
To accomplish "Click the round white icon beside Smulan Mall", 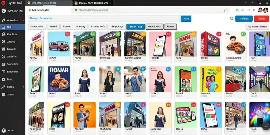I will pyautogui.click(x=3, y=11).
